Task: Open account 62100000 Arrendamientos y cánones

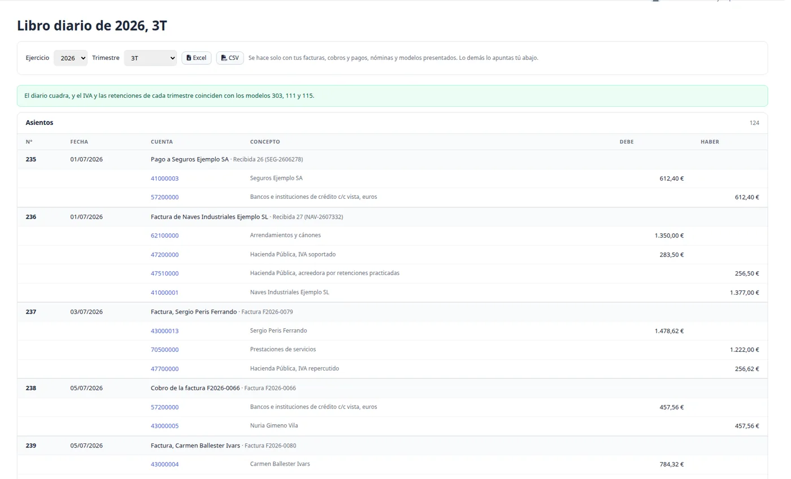Action: point(164,236)
